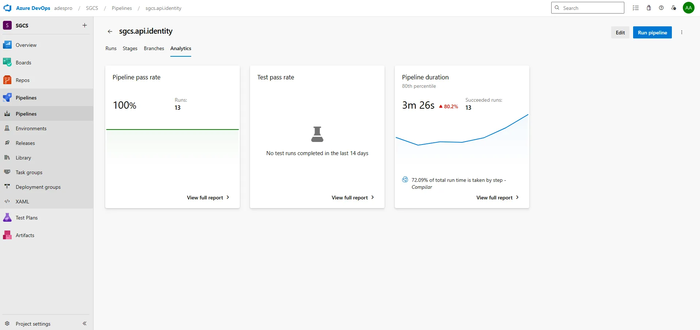
Task: Open the work items list icon in header
Action: tap(636, 8)
